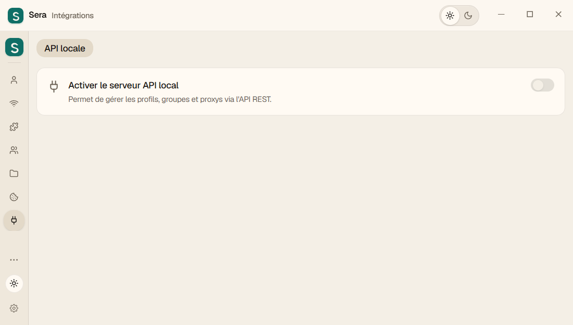
Task: Switch to light theme in title bar
Action: point(450,16)
